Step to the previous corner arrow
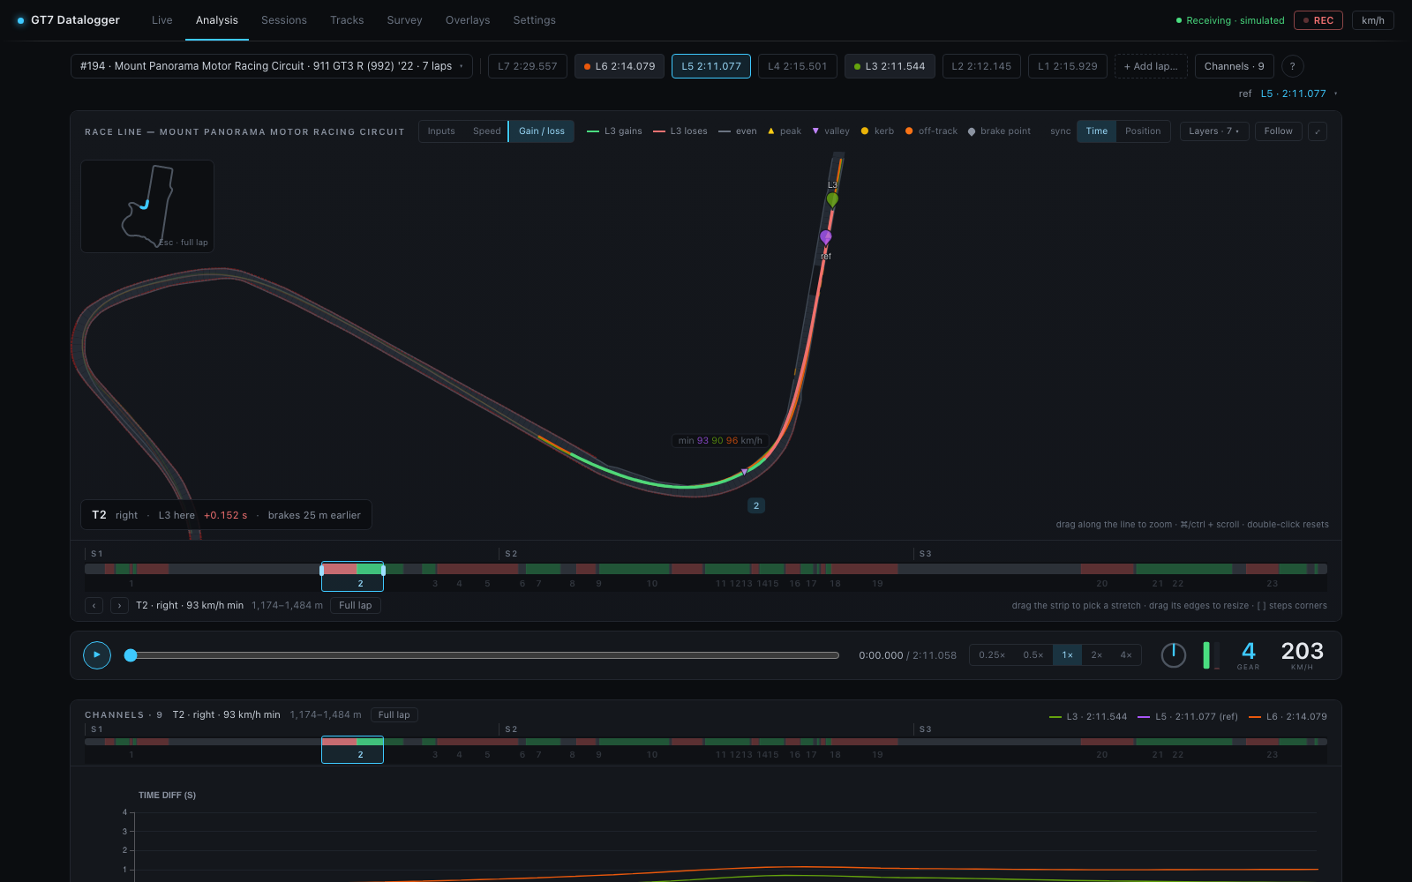The image size is (1412, 882). tap(94, 605)
